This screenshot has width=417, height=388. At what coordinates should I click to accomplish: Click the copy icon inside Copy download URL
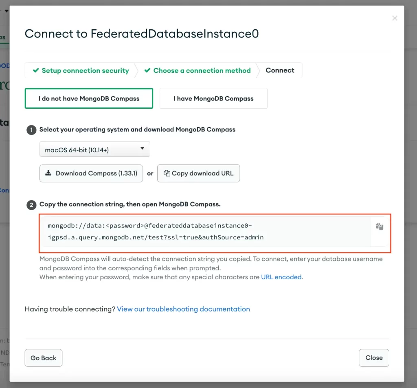click(167, 173)
